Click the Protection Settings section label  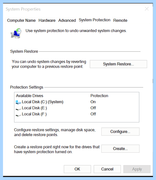27,87
